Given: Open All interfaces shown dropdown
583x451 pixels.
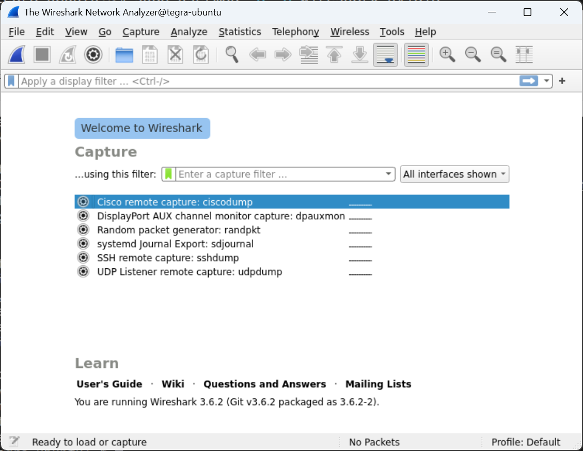Looking at the screenshot, I should [454, 174].
